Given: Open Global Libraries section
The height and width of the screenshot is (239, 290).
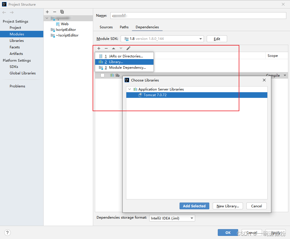Looking at the screenshot, I should point(23,73).
